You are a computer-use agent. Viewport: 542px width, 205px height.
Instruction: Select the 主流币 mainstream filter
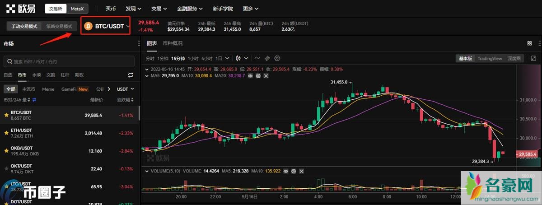click(29, 89)
